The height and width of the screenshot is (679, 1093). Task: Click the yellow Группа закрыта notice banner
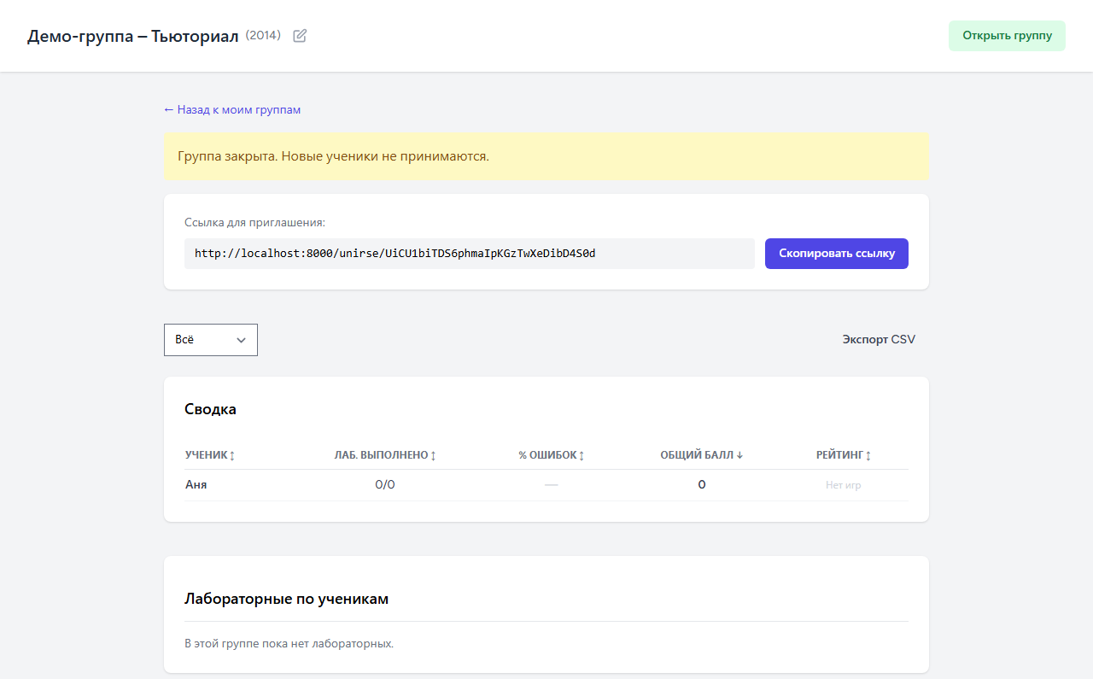click(x=546, y=156)
